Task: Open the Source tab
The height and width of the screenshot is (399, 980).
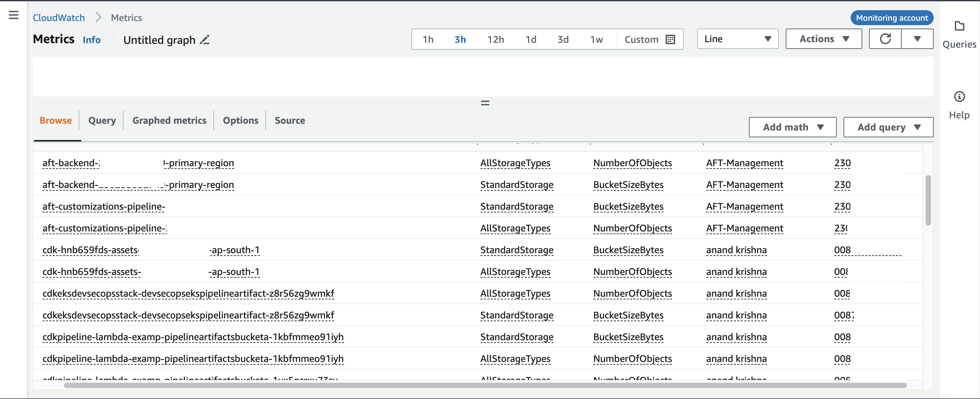Action: coord(290,120)
